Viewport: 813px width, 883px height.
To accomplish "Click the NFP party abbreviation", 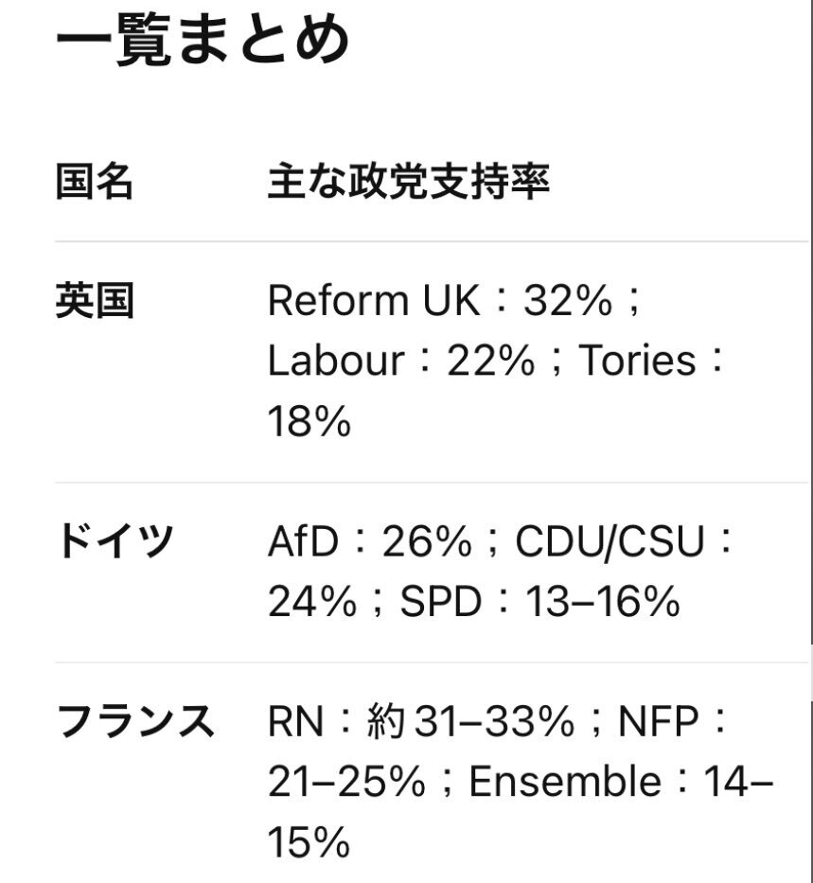I will [658, 723].
